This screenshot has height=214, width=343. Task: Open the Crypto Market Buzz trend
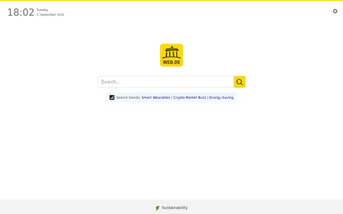[190, 98]
